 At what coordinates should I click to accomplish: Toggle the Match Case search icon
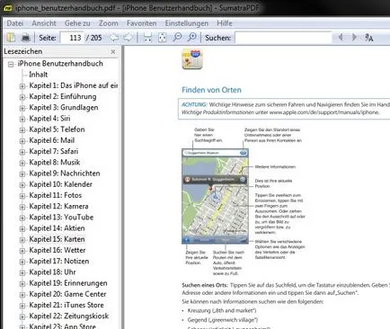[369, 38]
